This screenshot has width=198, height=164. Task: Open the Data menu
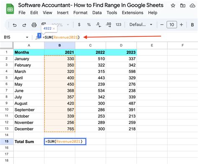[x=97, y=13]
